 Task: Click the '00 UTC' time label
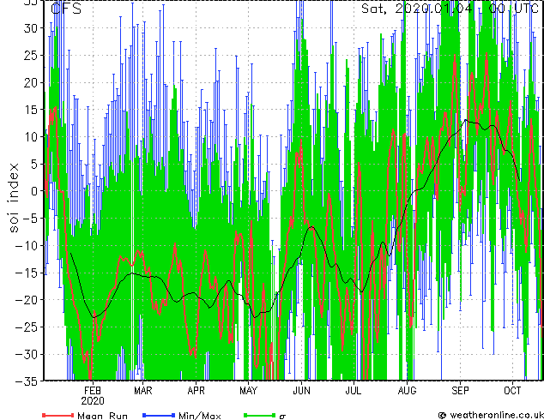(x=514, y=8)
